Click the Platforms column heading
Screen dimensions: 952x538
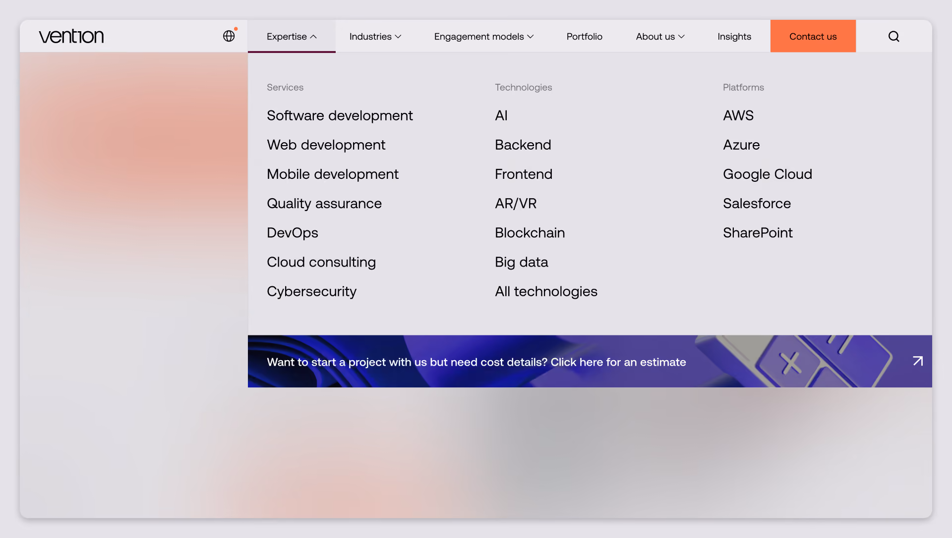coord(743,87)
